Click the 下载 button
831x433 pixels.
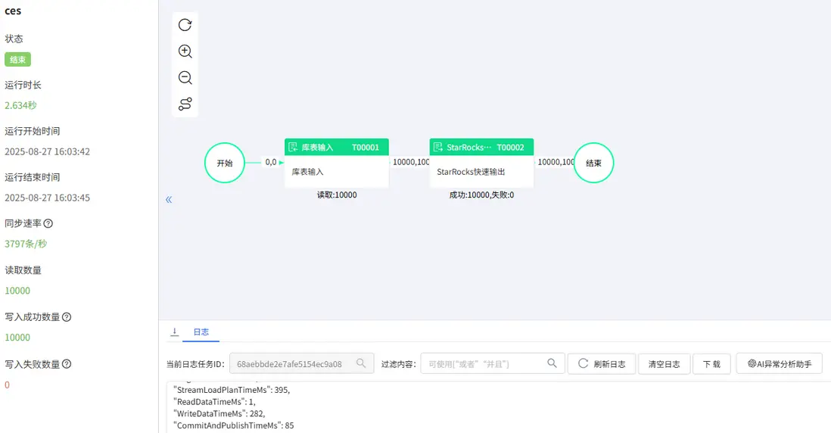pos(711,364)
